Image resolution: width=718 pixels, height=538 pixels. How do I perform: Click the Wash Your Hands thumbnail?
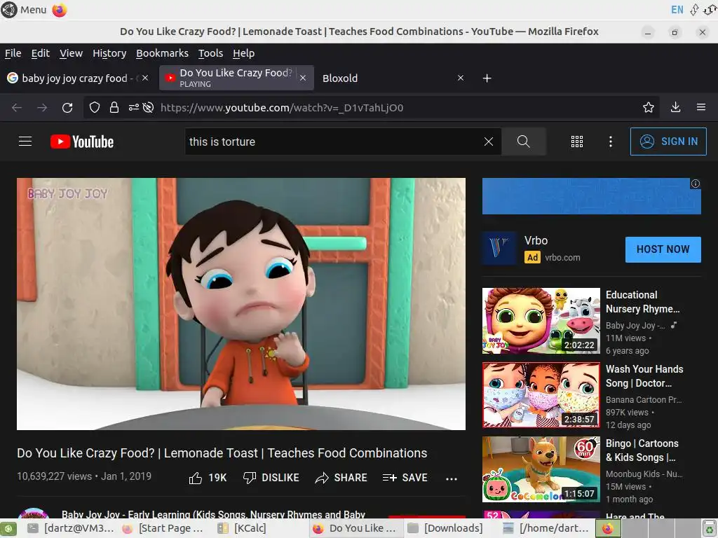pyautogui.click(x=541, y=395)
